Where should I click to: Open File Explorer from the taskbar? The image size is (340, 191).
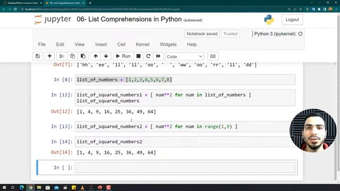[x=39, y=187]
